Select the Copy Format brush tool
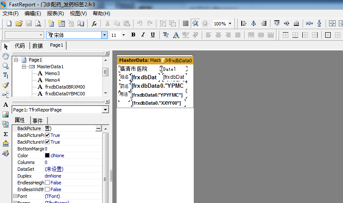This screenshot has width=343, height=203. pyautogui.click(x=6, y=85)
